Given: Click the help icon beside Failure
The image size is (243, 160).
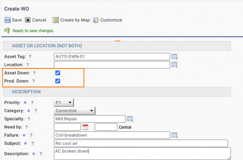Looking at the screenshot, I should pos(32,135).
